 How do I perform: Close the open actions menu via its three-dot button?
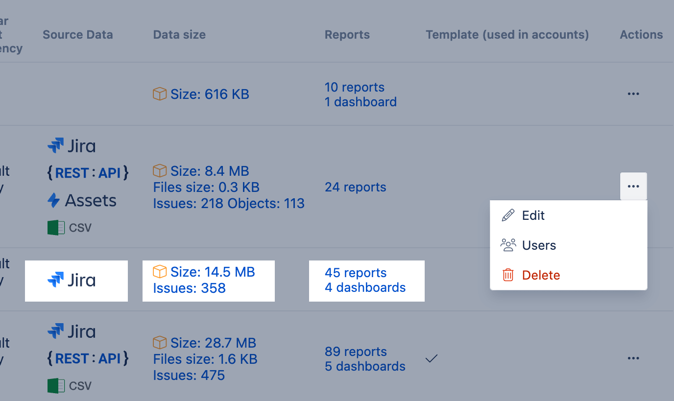pyautogui.click(x=633, y=187)
